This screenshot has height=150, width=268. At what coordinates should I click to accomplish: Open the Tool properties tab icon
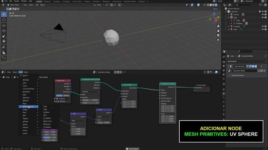(224, 57)
